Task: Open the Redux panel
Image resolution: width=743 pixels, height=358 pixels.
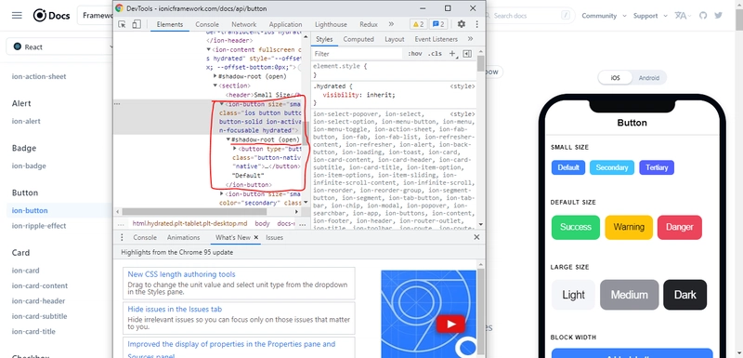Action: pyautogui.click(x=369, y=24)
